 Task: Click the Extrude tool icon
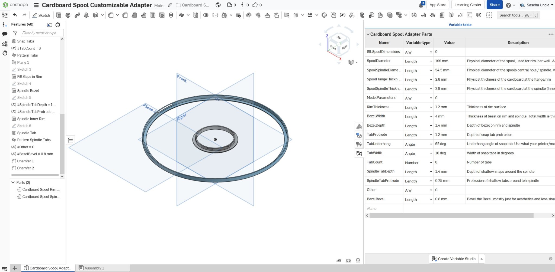click(x=59, y=15)
